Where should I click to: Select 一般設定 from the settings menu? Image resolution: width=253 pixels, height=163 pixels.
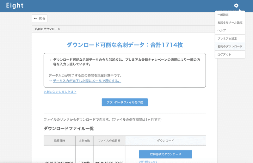(x=230, y=15)
